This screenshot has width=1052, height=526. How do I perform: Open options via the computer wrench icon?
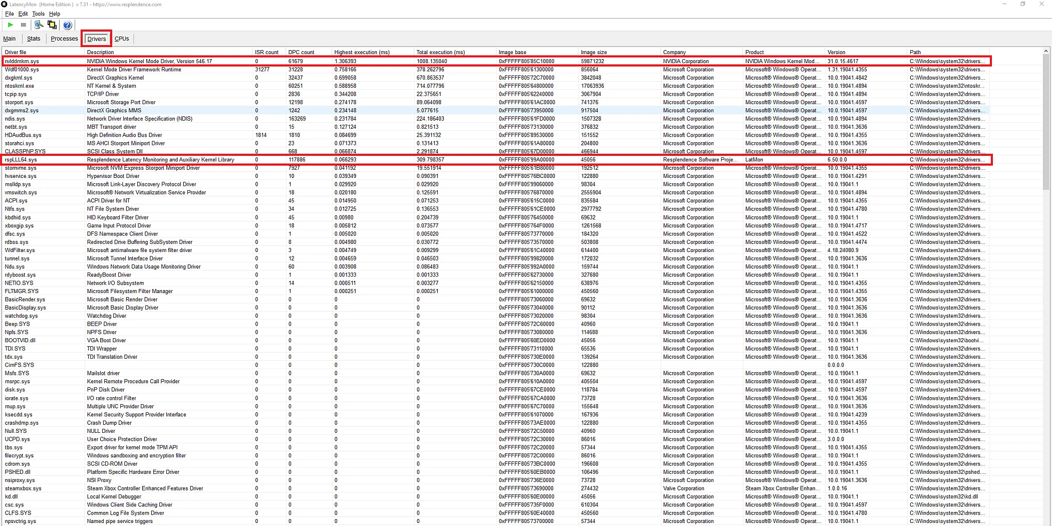click(39, 25)
